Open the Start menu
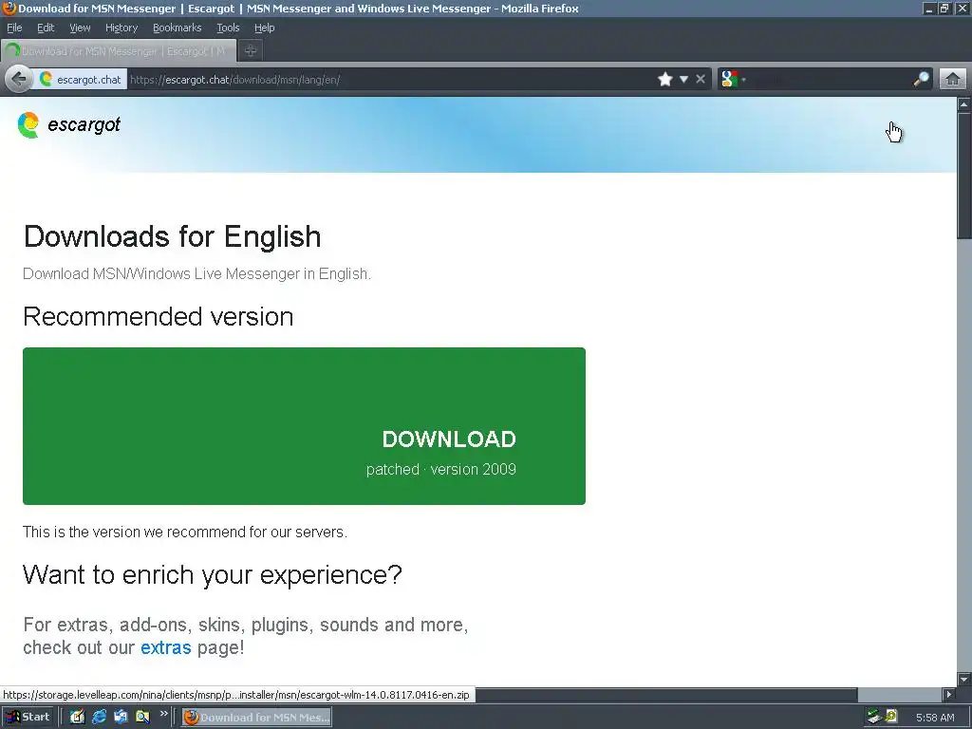972x729 pixels. pos(28,718)
